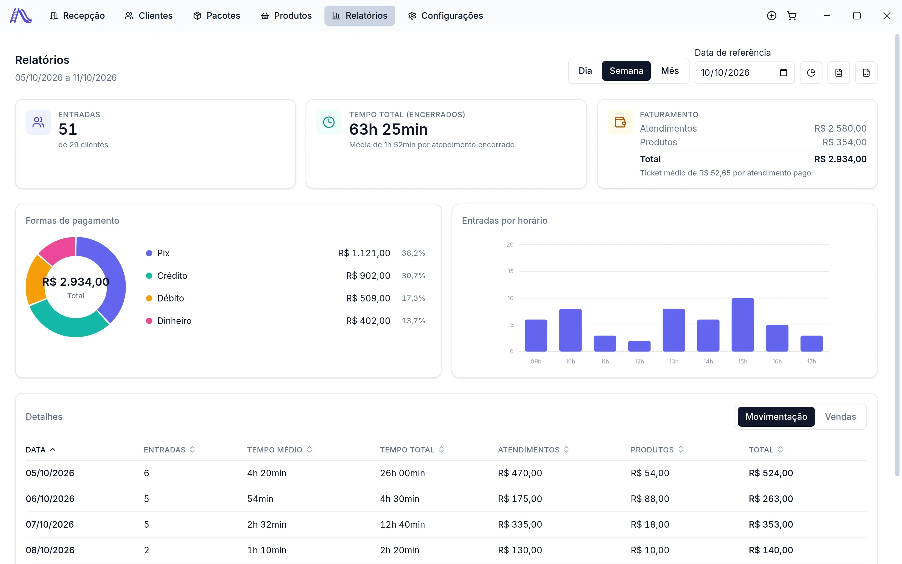
Task: Open the shopping cart icon
Action: [x=792, y=16]
